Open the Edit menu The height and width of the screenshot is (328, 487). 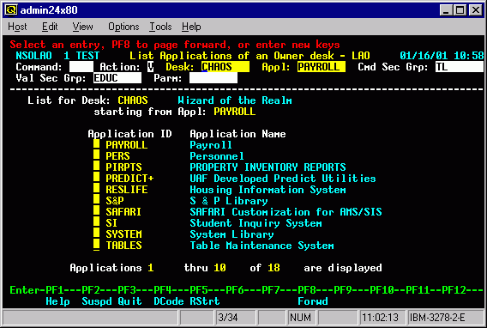[50, 27]
